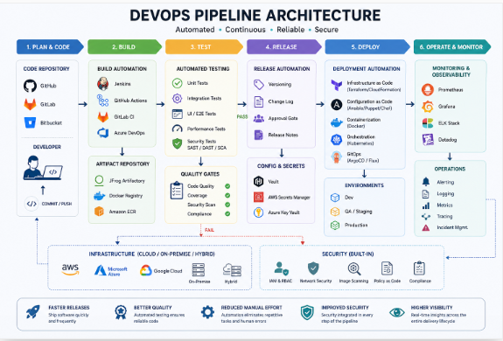Click the Hybrid cloud-server icon
The height and width of the screenshot is (341, 503).
click(x=232, y=270)
